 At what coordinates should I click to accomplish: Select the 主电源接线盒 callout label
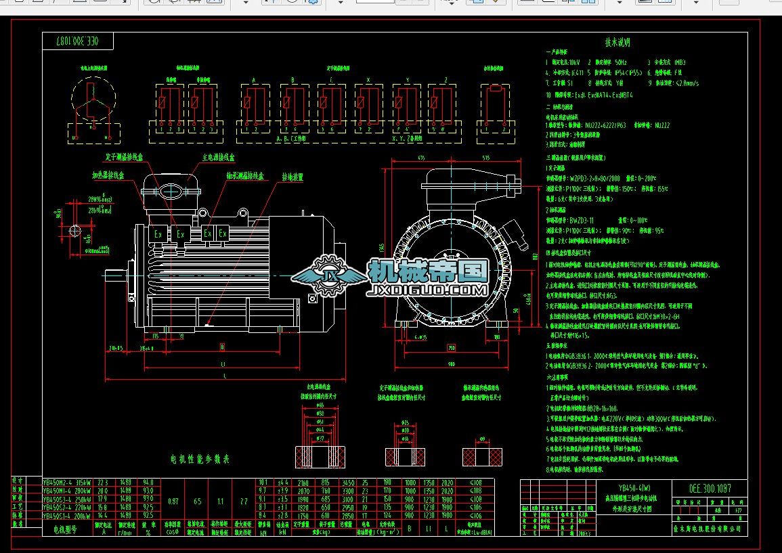point(218,157)
